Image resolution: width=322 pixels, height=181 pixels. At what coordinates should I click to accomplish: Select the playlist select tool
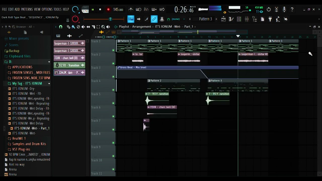tap(98, 27)
